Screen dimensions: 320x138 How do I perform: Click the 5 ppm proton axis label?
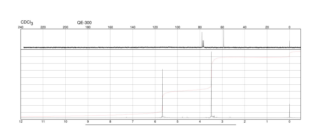click(x=178, y=122)
